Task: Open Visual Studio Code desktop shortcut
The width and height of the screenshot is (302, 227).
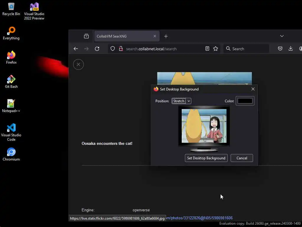Action: tap(11, 132)
